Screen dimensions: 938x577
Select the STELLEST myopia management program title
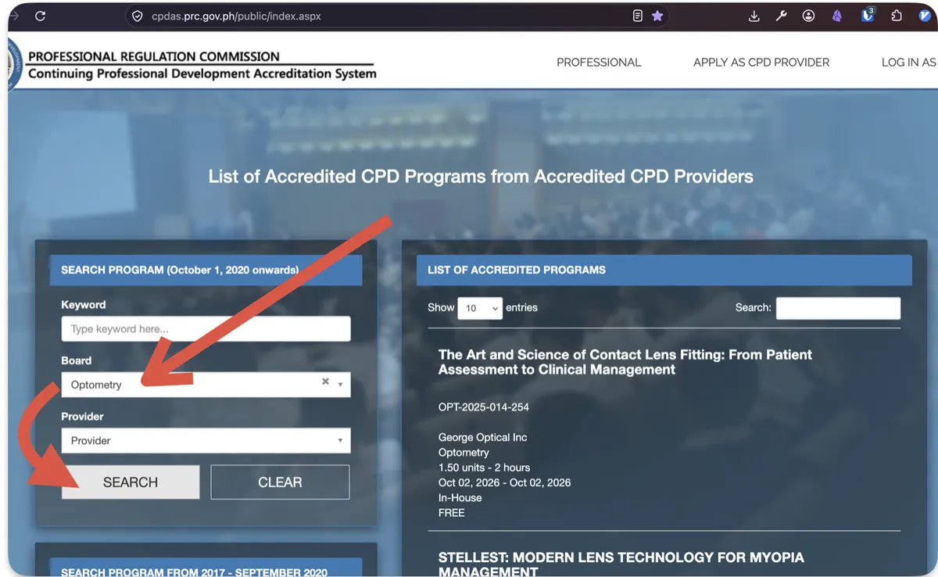[x=621, y=564]
